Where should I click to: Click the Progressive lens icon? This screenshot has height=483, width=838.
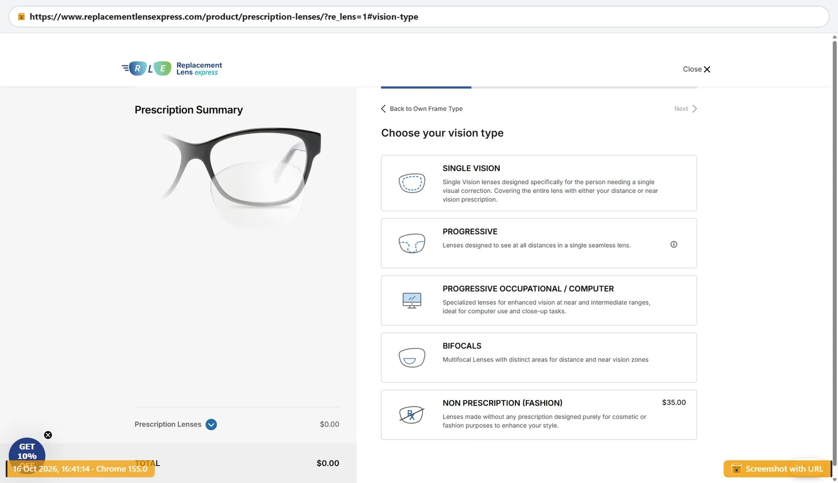pos(412,243)
